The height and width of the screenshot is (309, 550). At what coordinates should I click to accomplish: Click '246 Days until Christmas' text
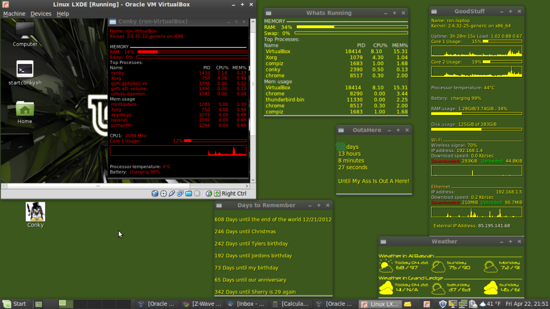(245, 232)
